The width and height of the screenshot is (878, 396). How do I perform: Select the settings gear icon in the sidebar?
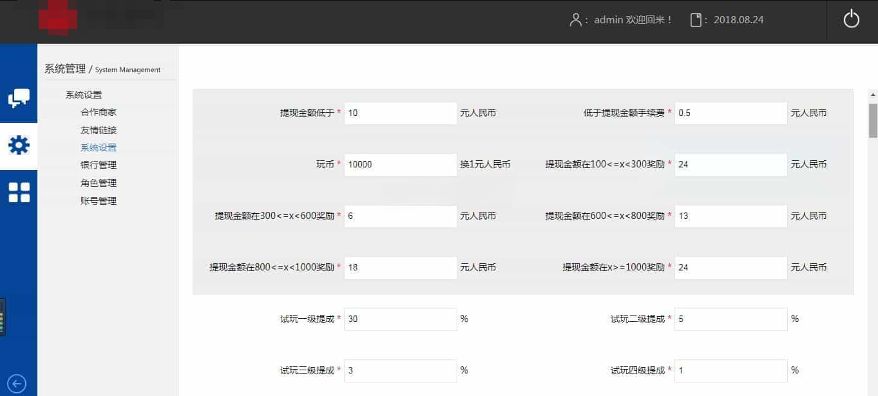point(19,146)
